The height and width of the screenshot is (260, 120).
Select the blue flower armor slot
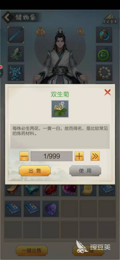coord(16,73)
